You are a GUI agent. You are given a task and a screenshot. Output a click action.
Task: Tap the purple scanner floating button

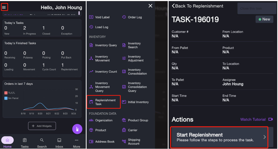point(77,129)
